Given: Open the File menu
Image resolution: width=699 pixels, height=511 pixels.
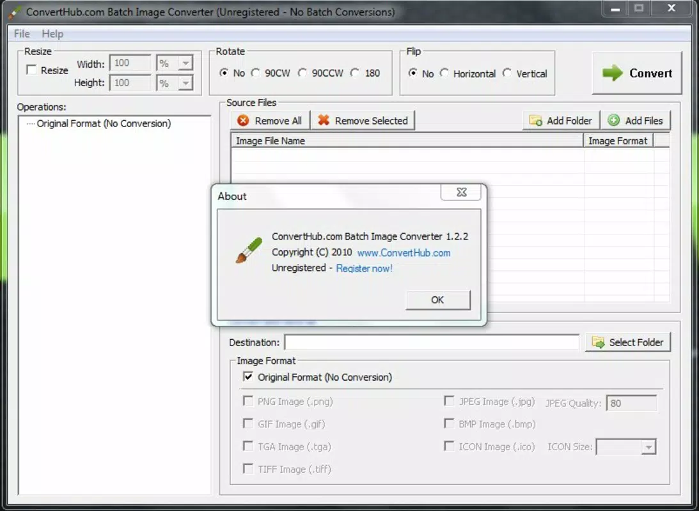Looking at the screenshot, I should [21, 34].
